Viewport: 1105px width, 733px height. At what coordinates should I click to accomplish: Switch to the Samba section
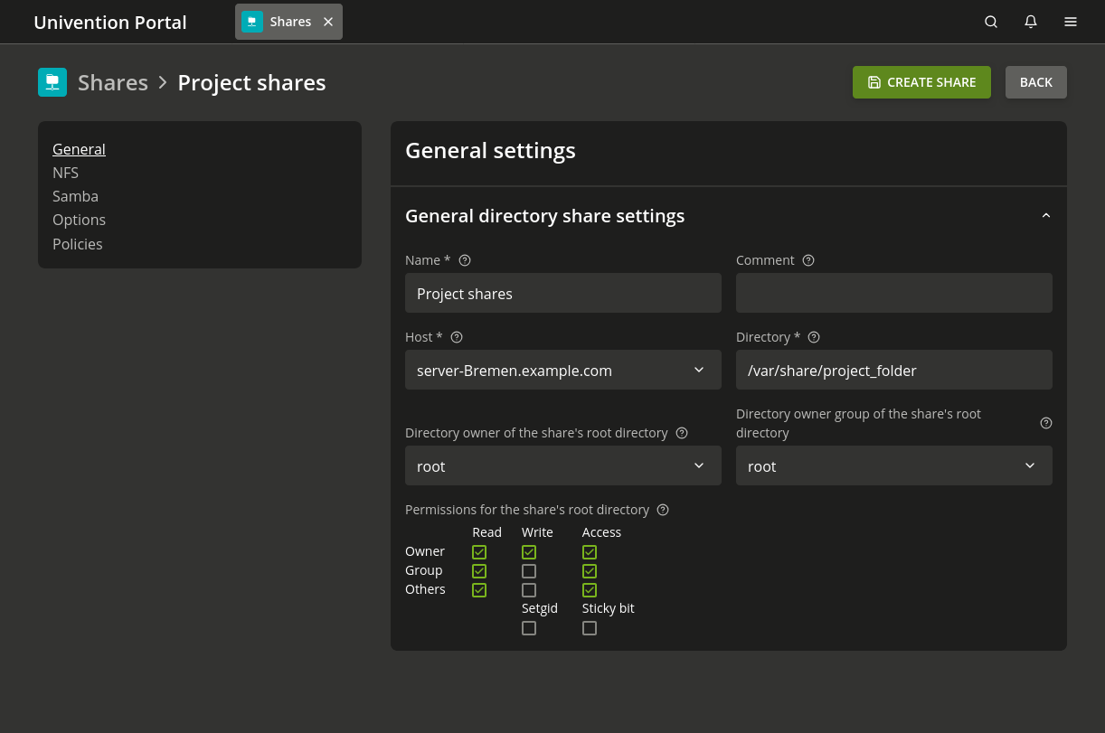pyautogui.click(x=75, y=196)
